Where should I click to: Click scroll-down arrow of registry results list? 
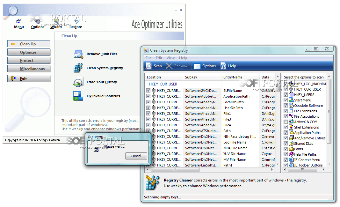[x=278, y=164]
